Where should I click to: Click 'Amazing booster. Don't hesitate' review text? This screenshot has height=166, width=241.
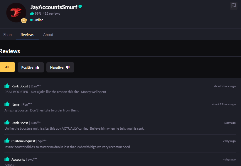(x=42, y=110)
